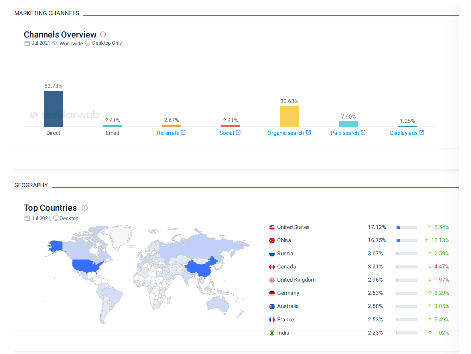Screen dimensions: 471x354
Task: Click the dark blue Direct traffic bar
Action: (54, 109)
